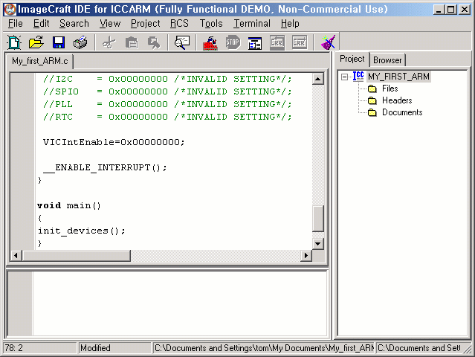Switch to the Browser tab
The width and height of the screenshot is (475, 357).
[387, 60]
